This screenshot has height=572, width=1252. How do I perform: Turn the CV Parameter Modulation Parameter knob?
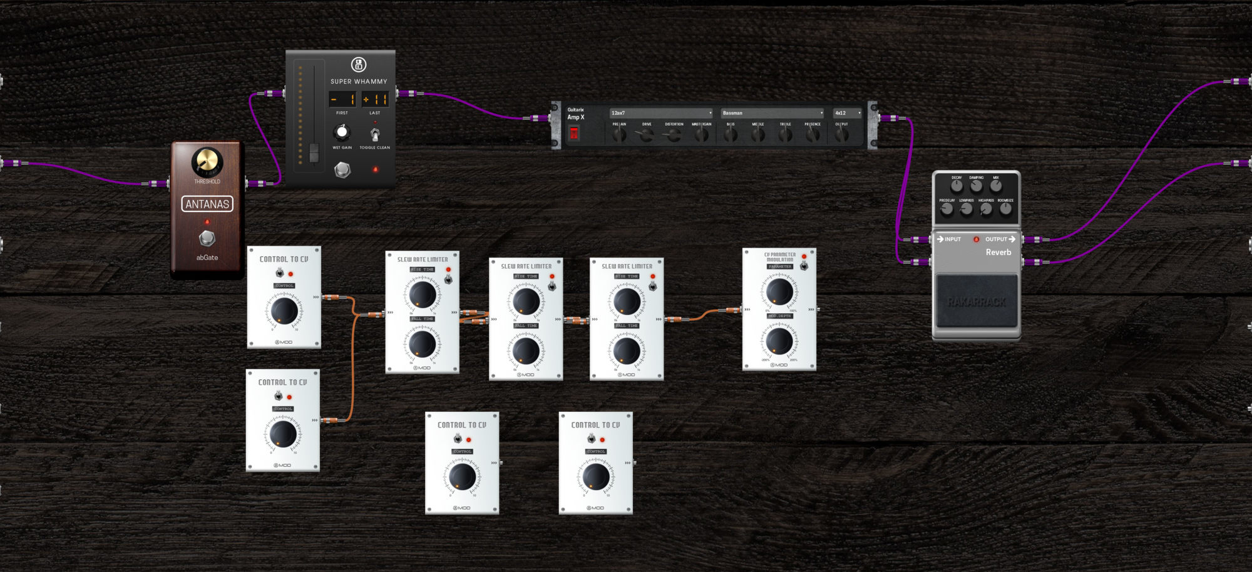pos(780,291)
